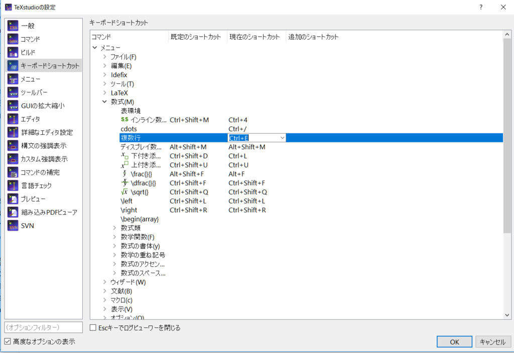Open the GUIの拡大縮小 icon
Viewport: 514px width, 353px height.
[13, 105]
